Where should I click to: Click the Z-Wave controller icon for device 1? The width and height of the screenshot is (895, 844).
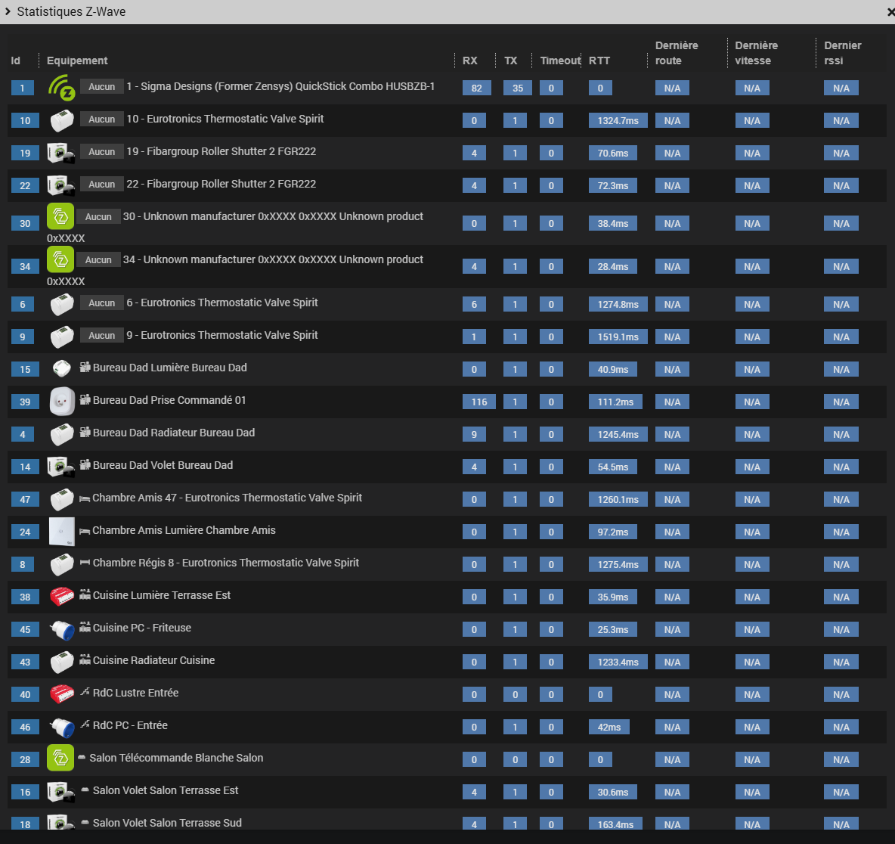point(61,88)
